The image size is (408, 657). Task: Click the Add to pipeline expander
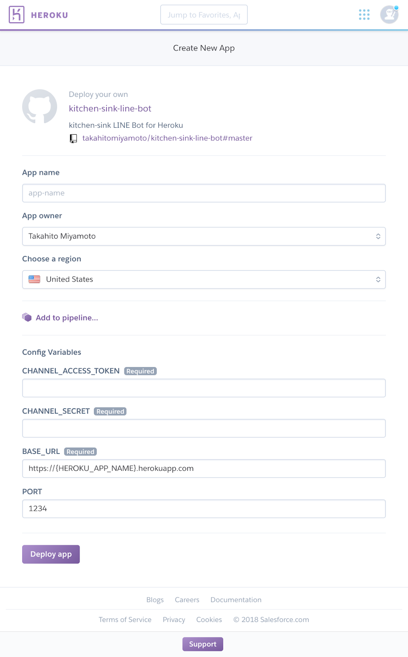coord(67,317)
